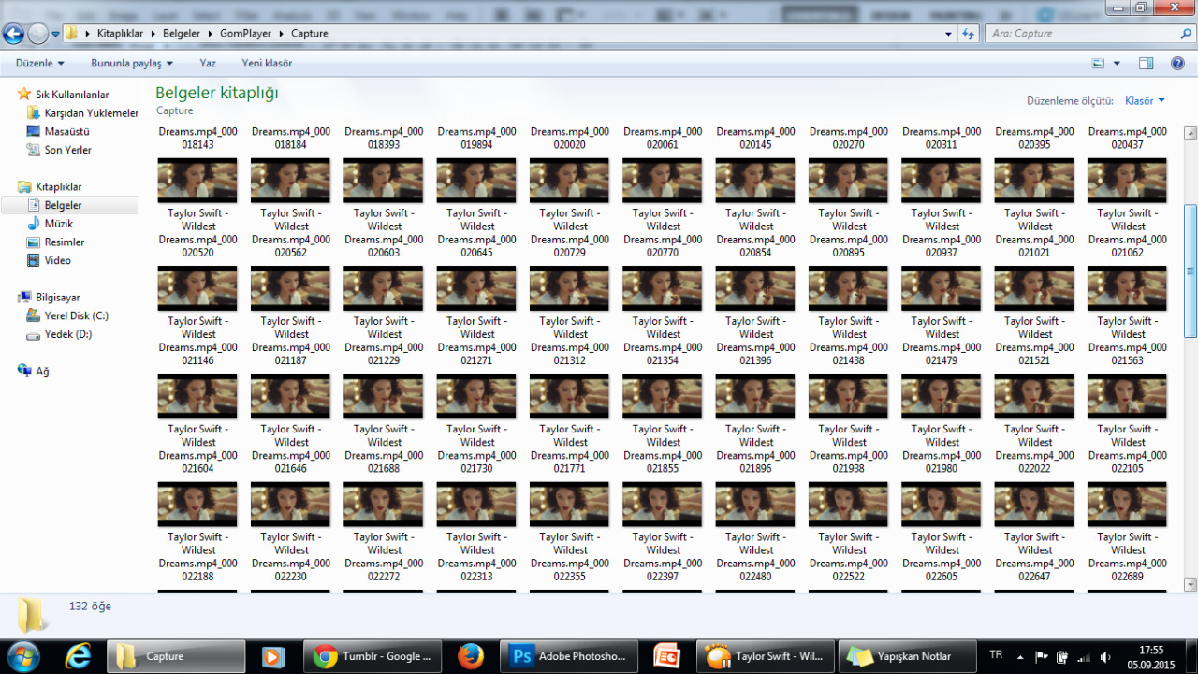Click the vertical scrollbar thumb
This screenshot has width=1198, height=674.
point(1191,271)
